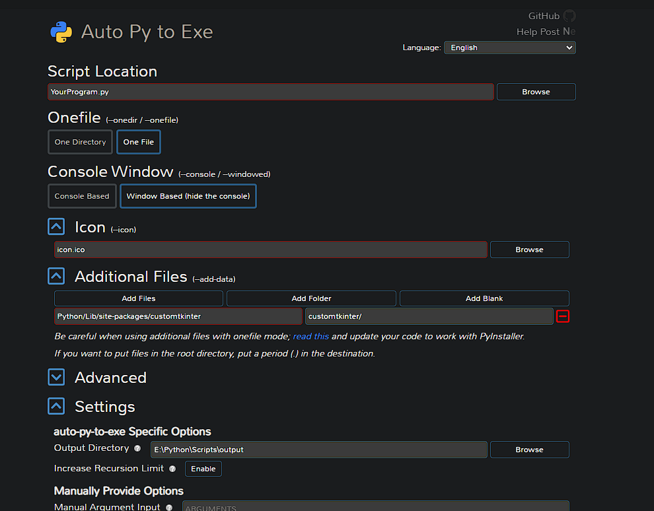Select One File mode
This screenshot has width=654, height=511.
coord(139,142)
